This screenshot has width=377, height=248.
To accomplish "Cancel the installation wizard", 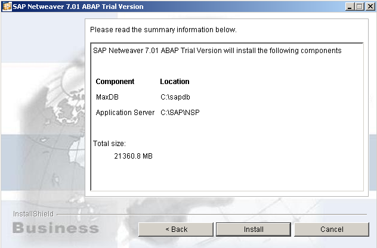I will 332,230.
